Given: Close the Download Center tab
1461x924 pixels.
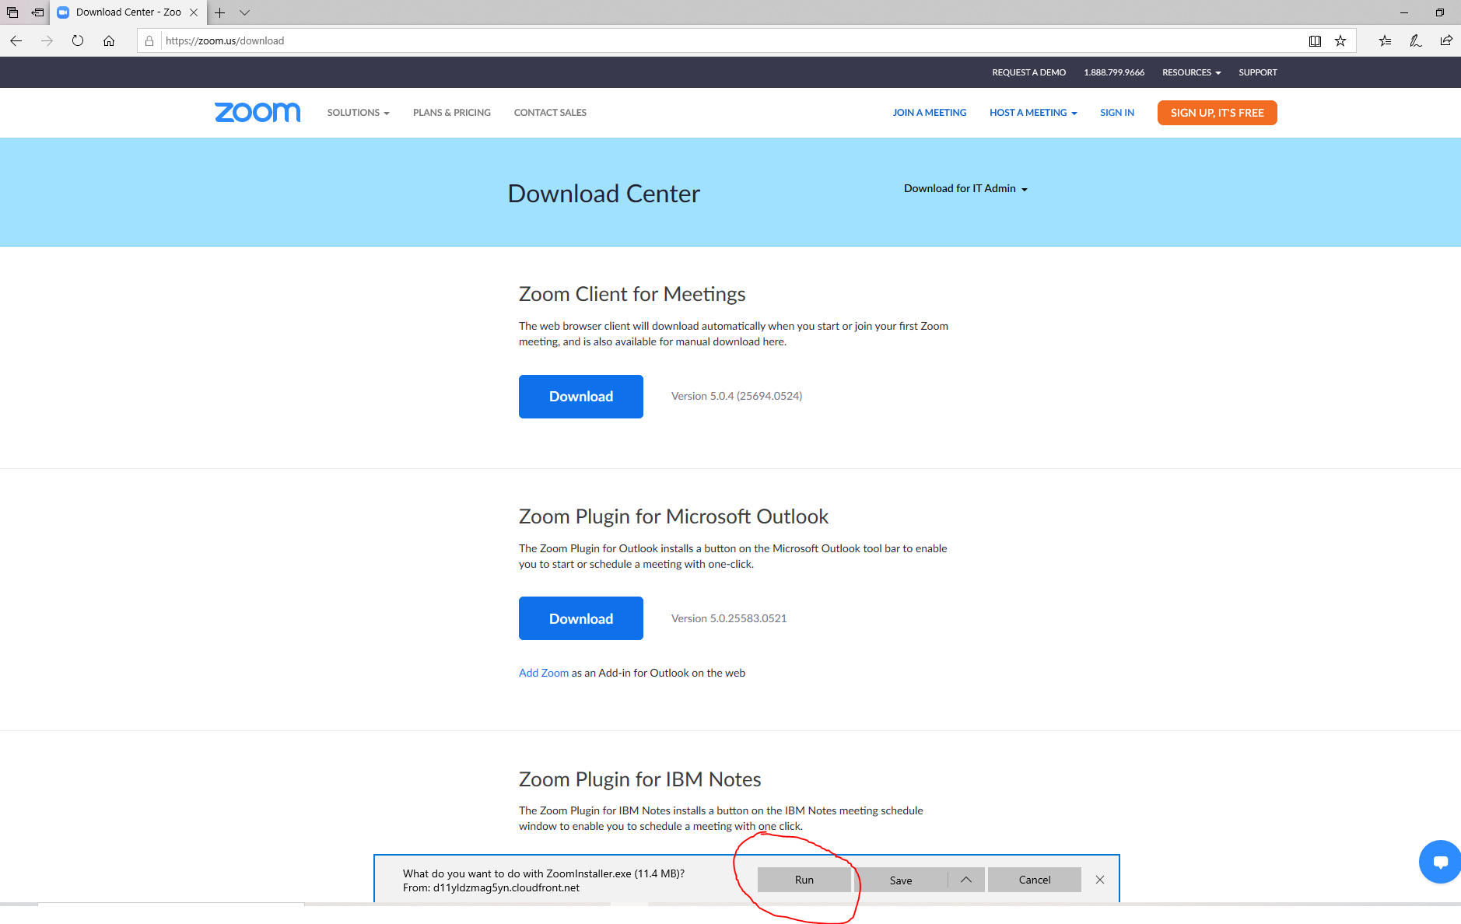Looking at the screenshot, I should pyautogui.click(x=194, y=12).
